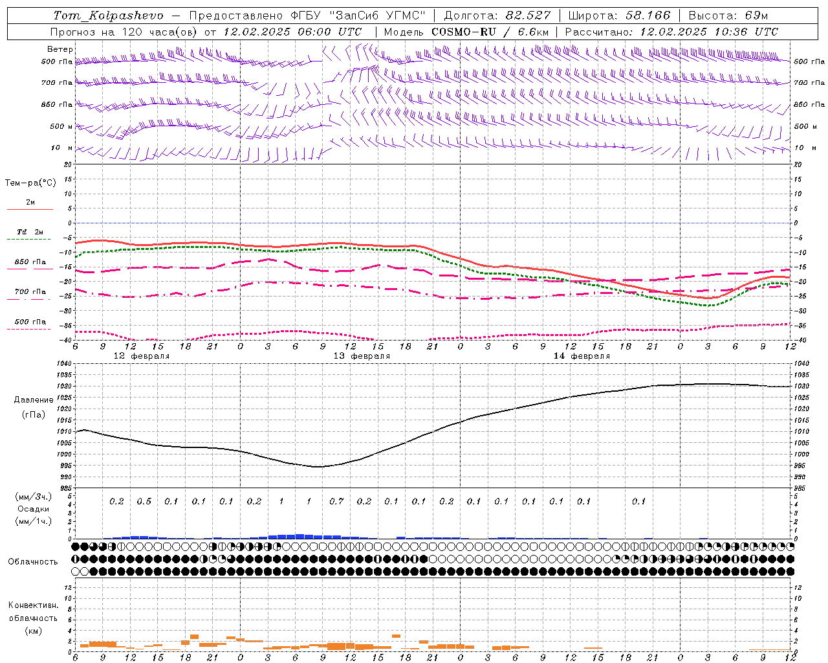The image size is (828, 663).
Task: Select the text Предоставлено ФГБУ "ЗапСиб УГМС"
Action: [x=307, y=16]
